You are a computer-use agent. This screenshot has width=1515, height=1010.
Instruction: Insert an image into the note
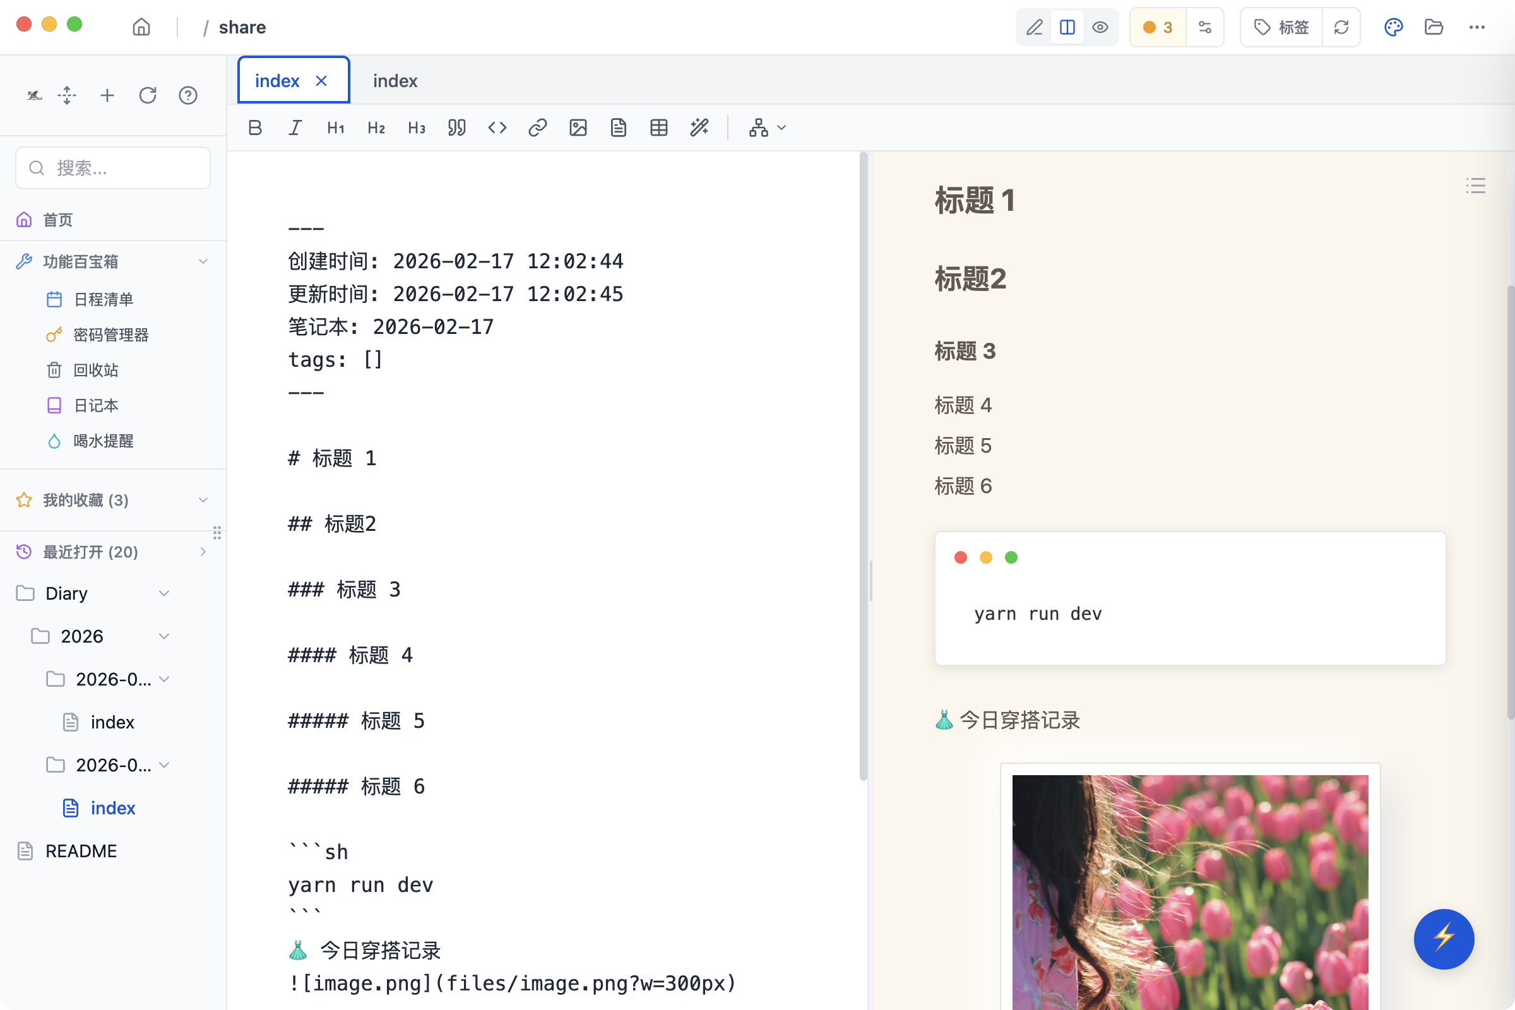click(578, 128)
